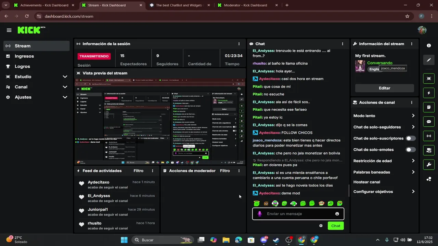
Task: Switch to Achievements - Kick Dashboard tab
Action: pos(44,5)
